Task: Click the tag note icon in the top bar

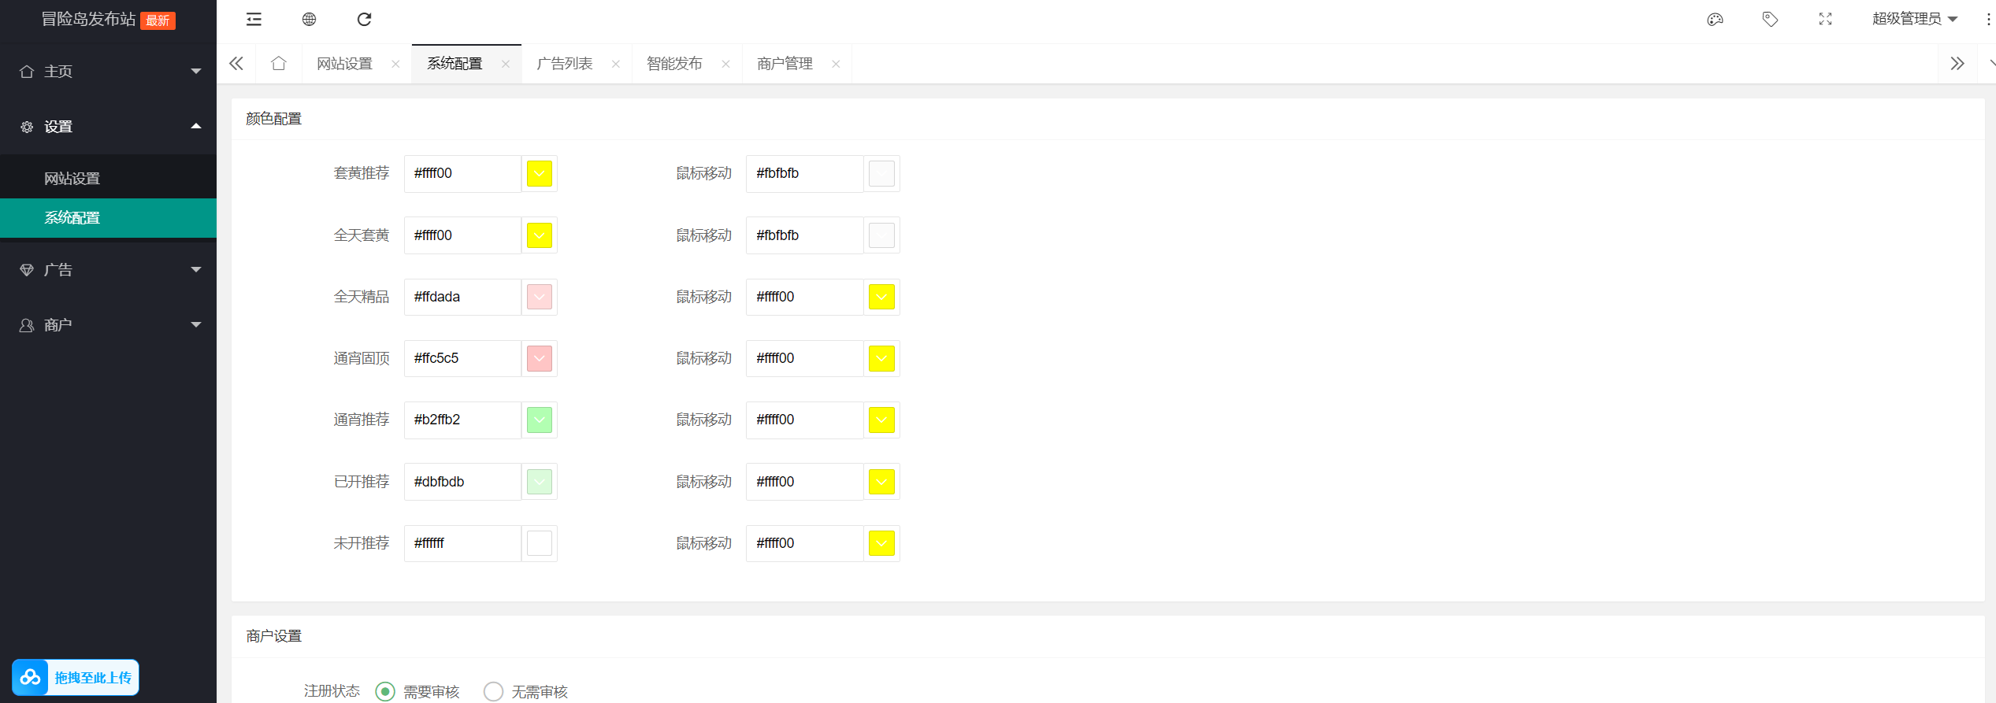Action: click(x=1770, y=20)
